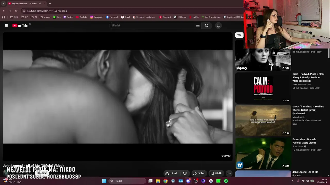Save the video with Uložit button
330x185 pixels.
click(x=216, y=173)
